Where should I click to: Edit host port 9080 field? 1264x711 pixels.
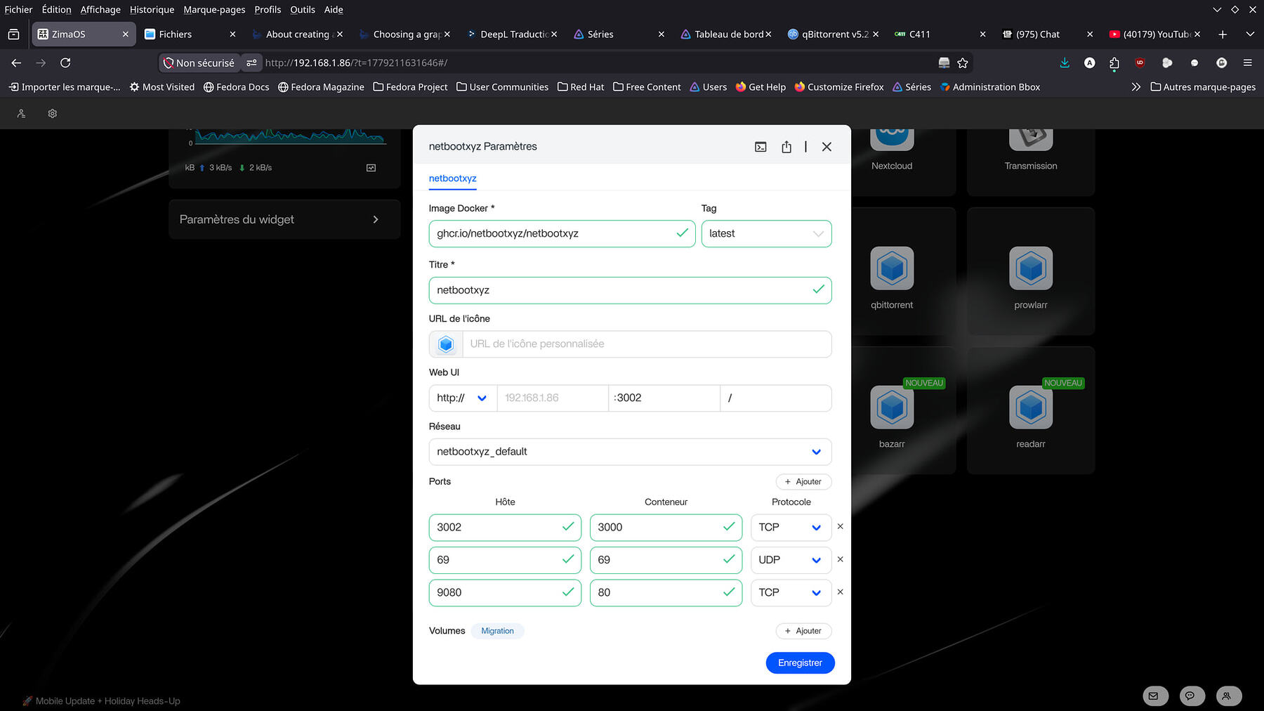coord(505,592)
